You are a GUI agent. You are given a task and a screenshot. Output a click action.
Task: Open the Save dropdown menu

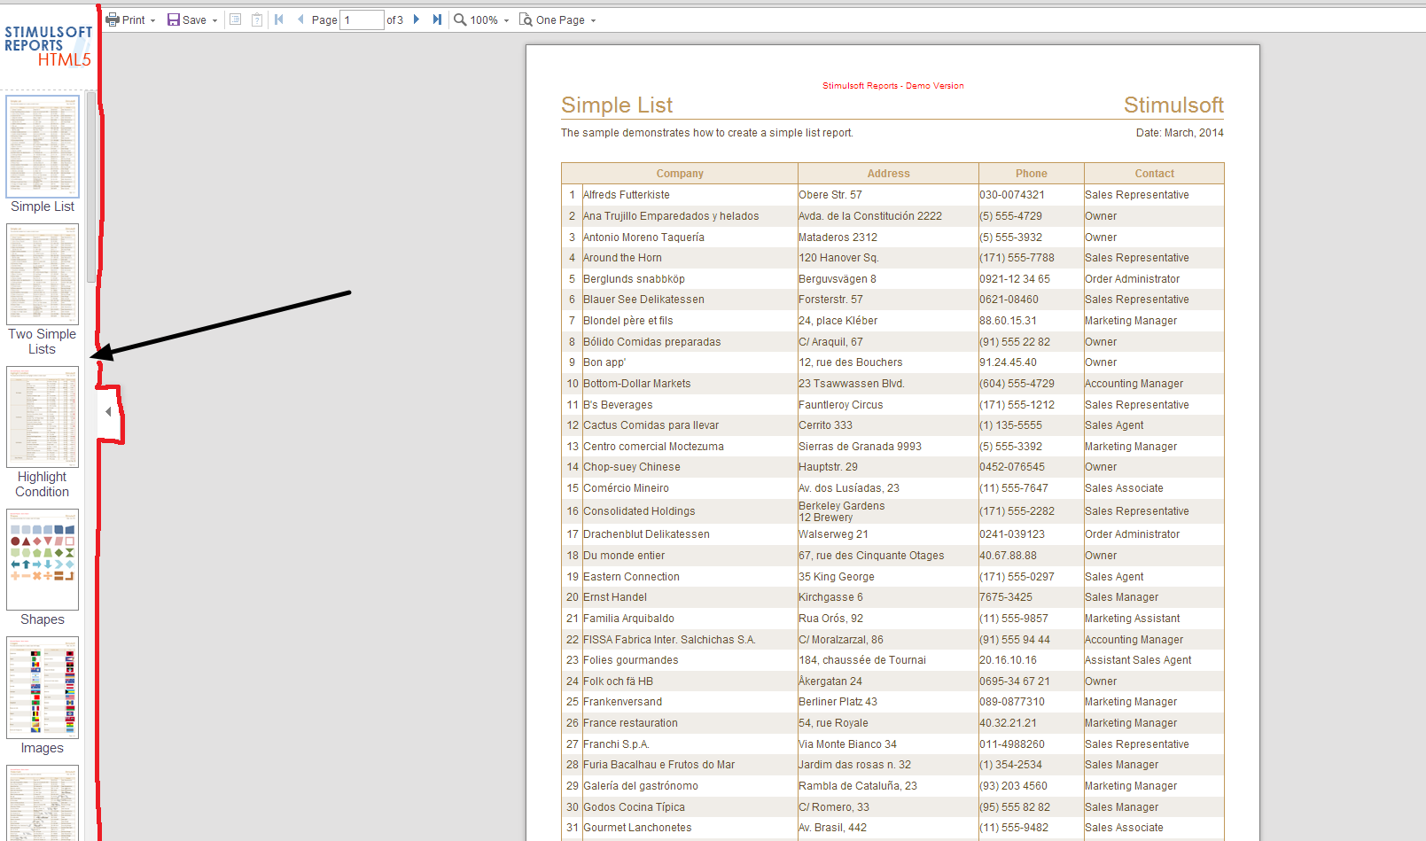pyautogui.click(x=192, y=19)
